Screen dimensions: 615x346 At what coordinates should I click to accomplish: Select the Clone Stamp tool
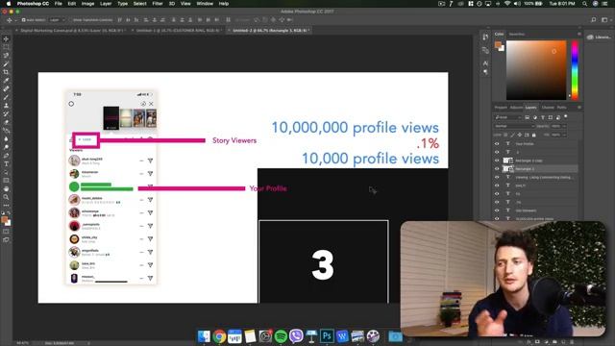point(6,106)
